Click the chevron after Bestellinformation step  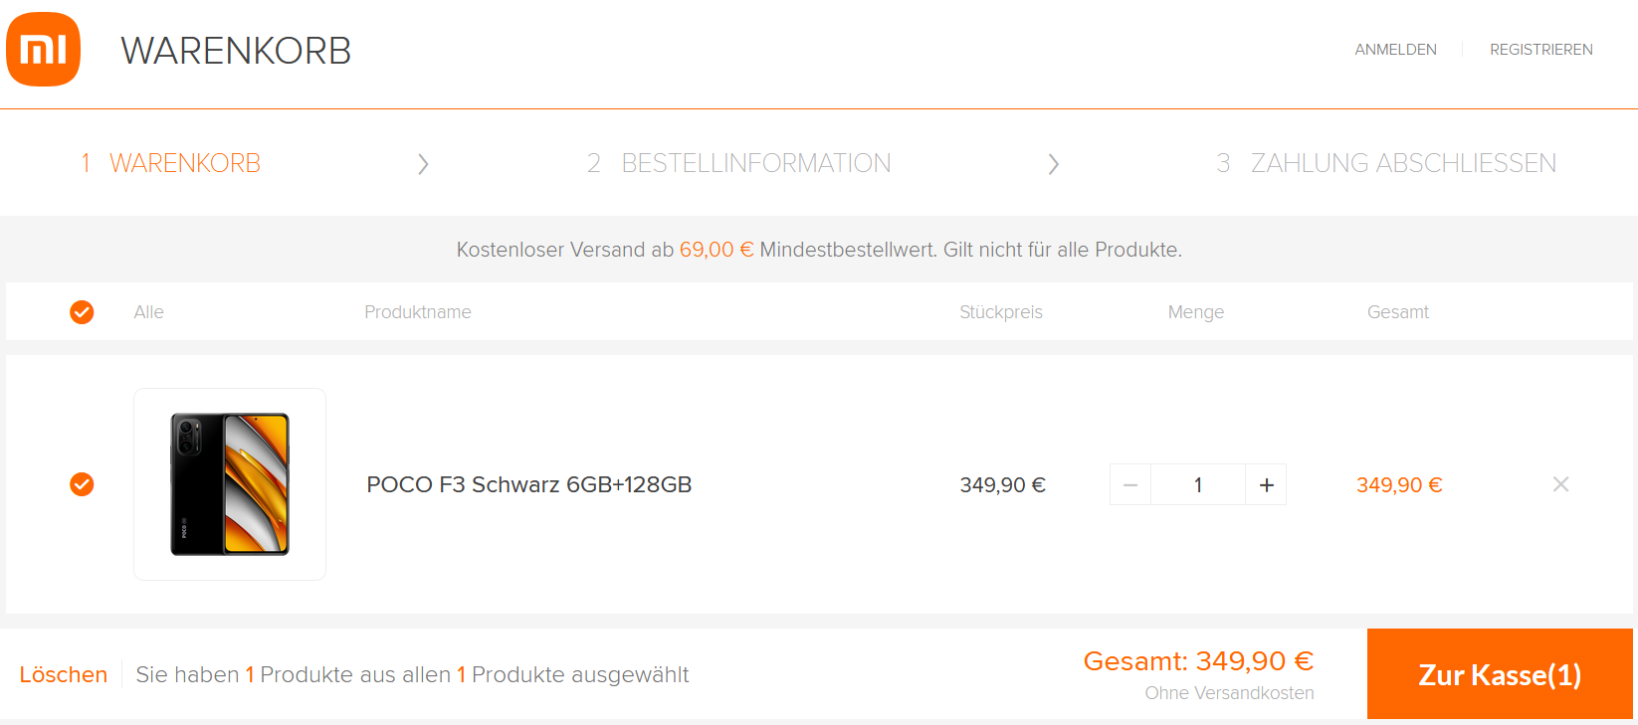(x=1053, y=164)
